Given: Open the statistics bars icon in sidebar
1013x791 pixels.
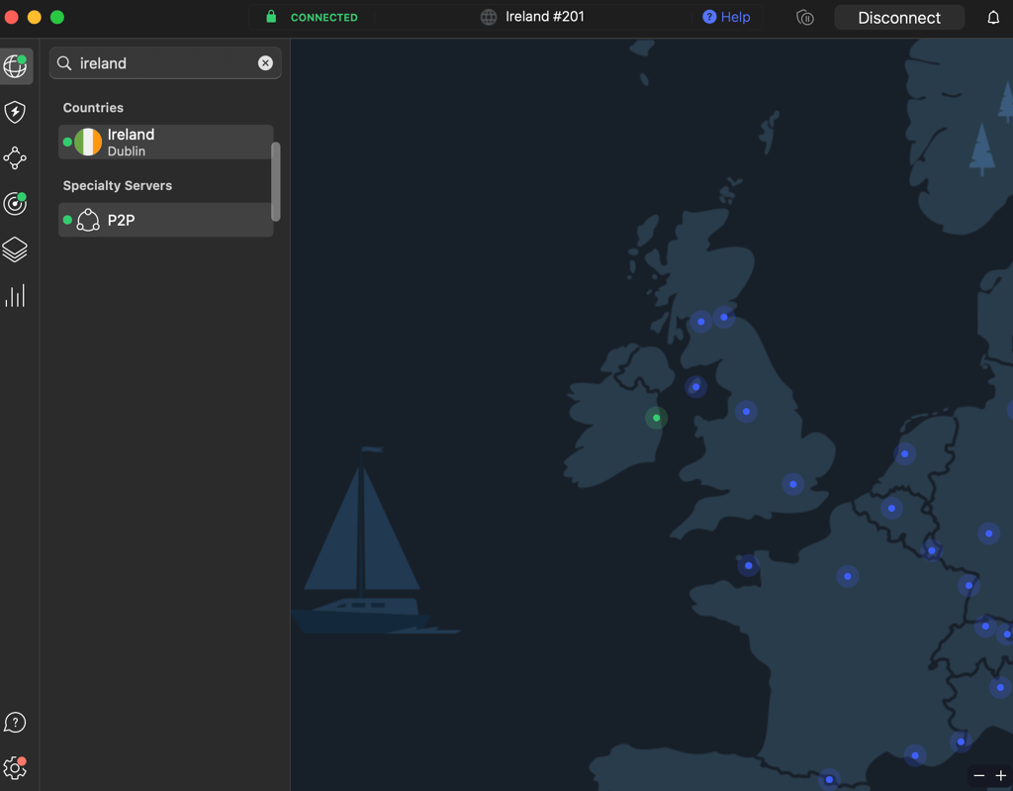Looking at the screenshot, I should (15, 296).
